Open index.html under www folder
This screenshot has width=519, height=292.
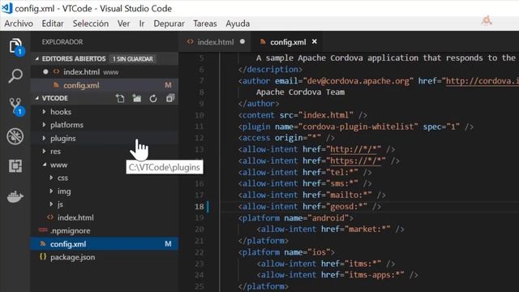tap(105, 217)
